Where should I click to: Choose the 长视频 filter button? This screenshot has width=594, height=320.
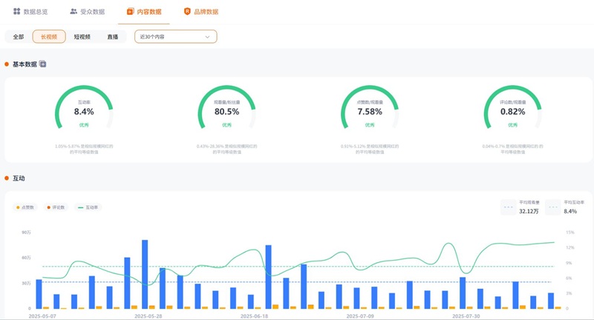coord(49,36)
